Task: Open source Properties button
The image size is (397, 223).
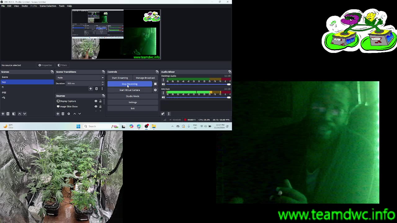Action: [45, 65]
